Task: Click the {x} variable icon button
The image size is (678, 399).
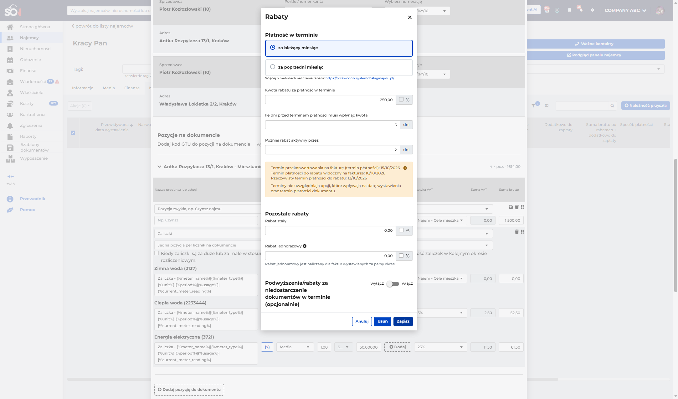Action: pos(267,347)
